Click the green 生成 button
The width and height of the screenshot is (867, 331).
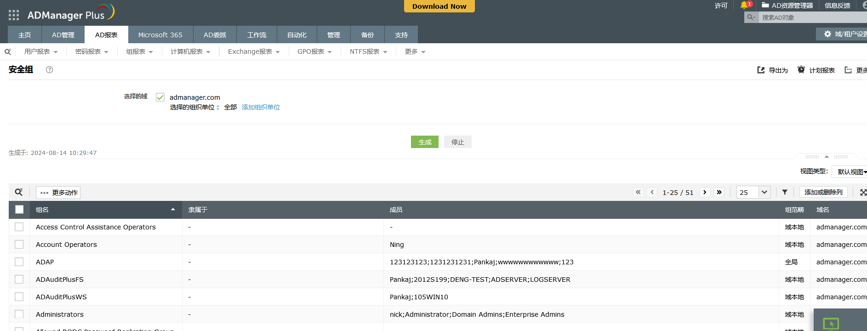(x=424, y=142)
